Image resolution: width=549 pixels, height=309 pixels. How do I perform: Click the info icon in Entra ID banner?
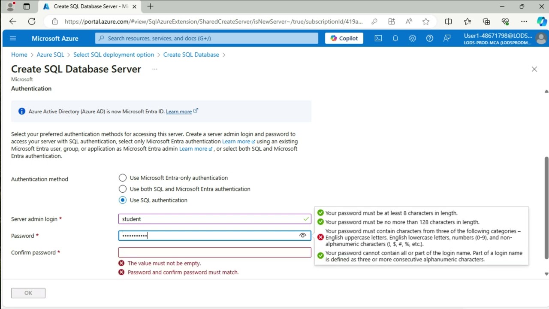[x=22, y=111]
